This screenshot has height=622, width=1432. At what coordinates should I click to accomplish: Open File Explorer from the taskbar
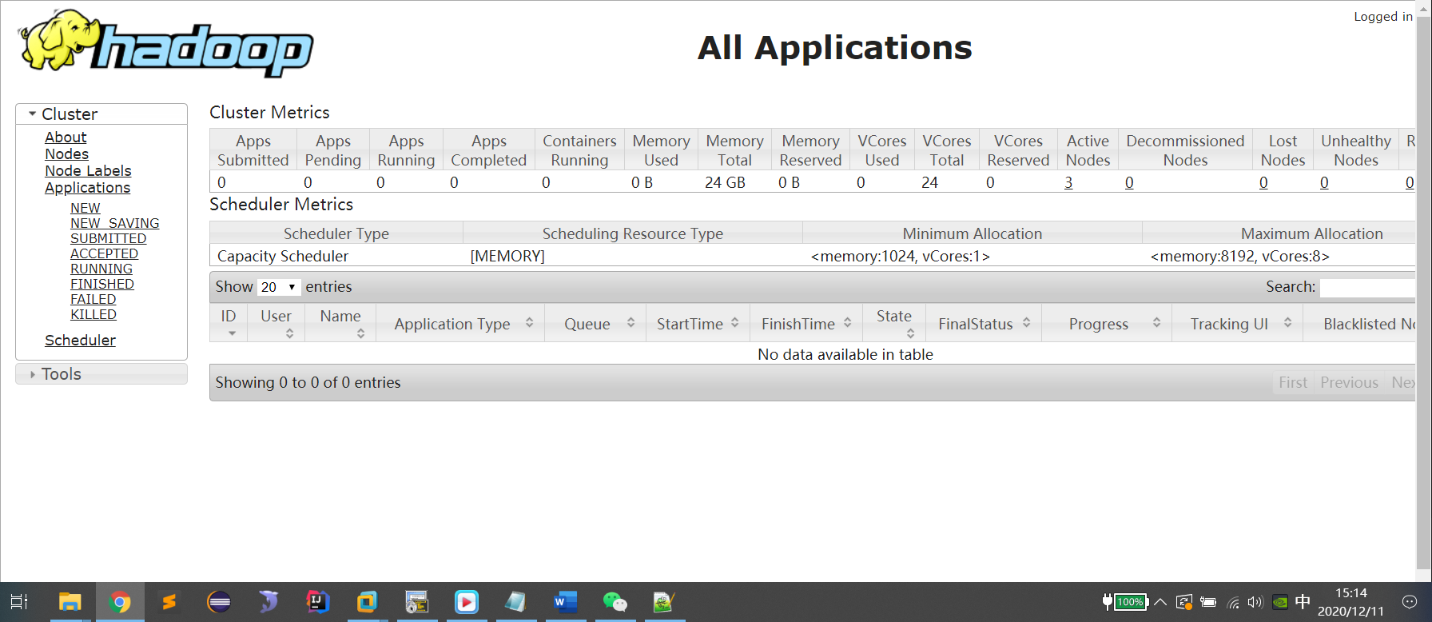coord(70,602)
